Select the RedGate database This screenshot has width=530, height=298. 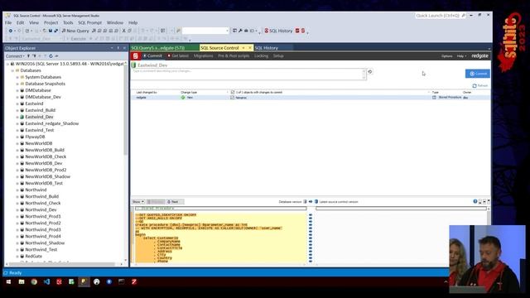pos(33,256)
